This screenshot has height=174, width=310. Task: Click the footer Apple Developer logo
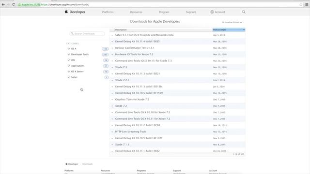click(72, 164)
